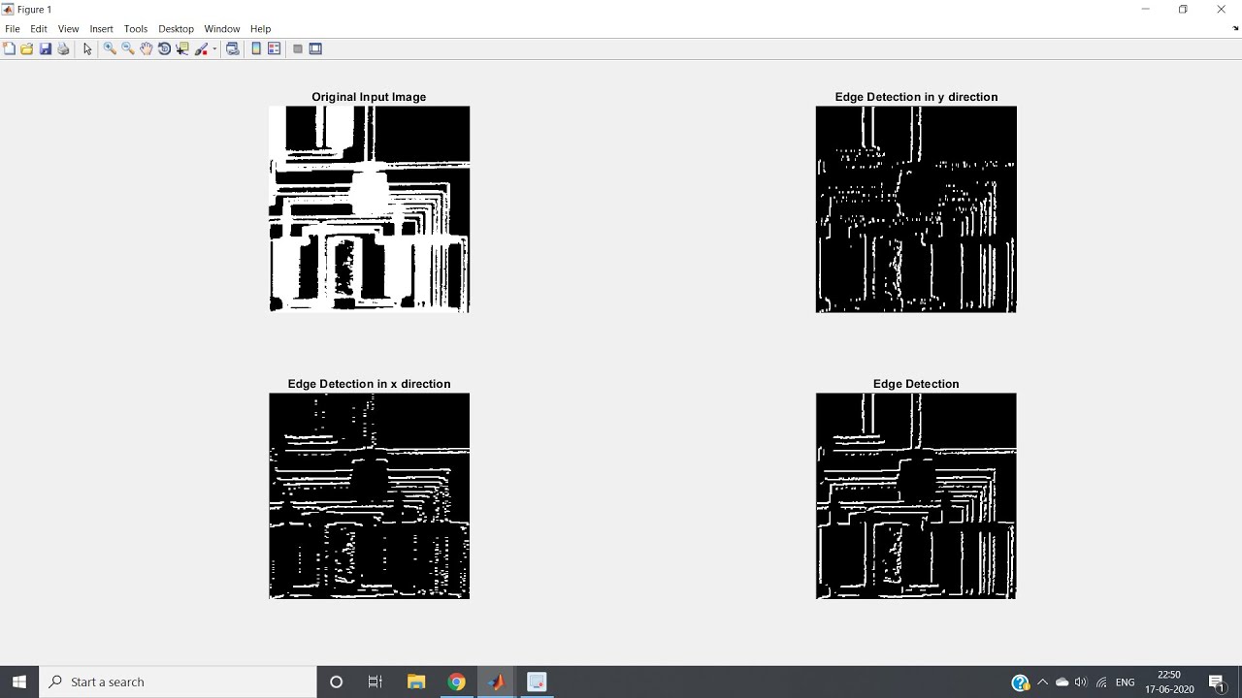
Task: Click the Link Plot toolbar icon
Action: tap(233, 48)
